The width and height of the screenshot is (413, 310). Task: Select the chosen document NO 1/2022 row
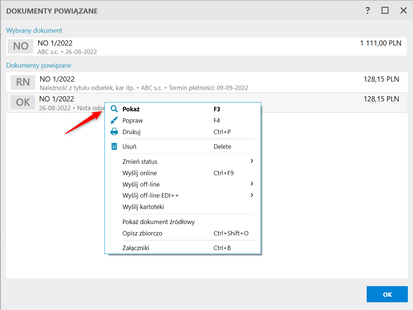[206, 47]
